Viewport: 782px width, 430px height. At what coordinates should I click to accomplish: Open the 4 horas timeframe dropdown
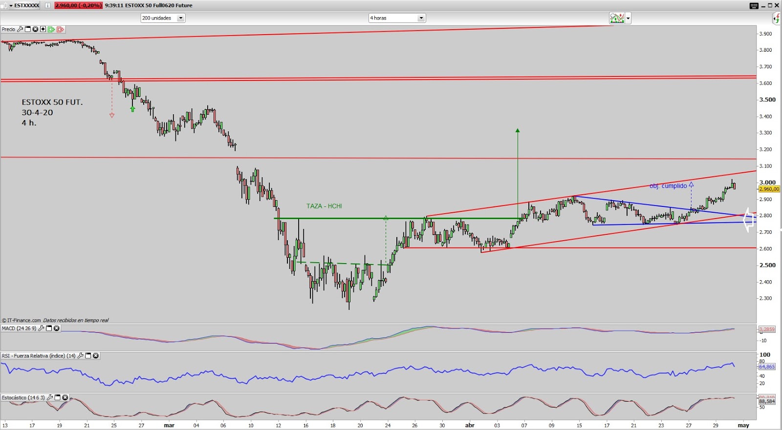point(397,18)
